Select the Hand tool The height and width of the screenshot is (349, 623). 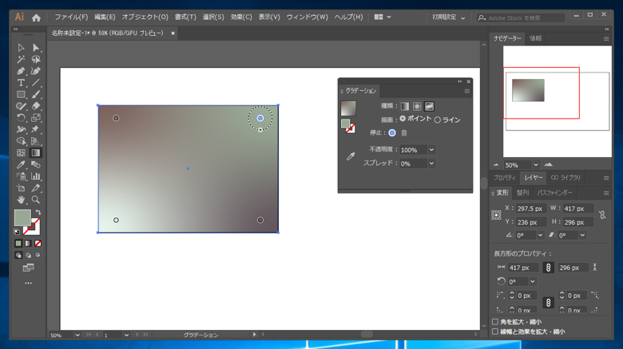pyautogui.click(x=21, y=199)
